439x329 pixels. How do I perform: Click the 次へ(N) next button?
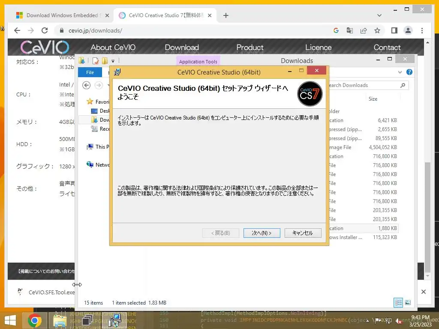[x=262, y=233]
